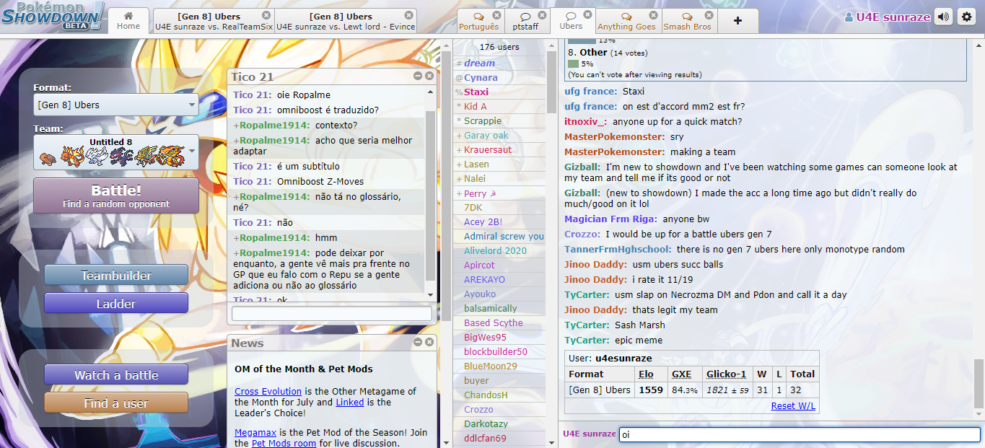Click the Battle! find opponent button

(115, 196)
